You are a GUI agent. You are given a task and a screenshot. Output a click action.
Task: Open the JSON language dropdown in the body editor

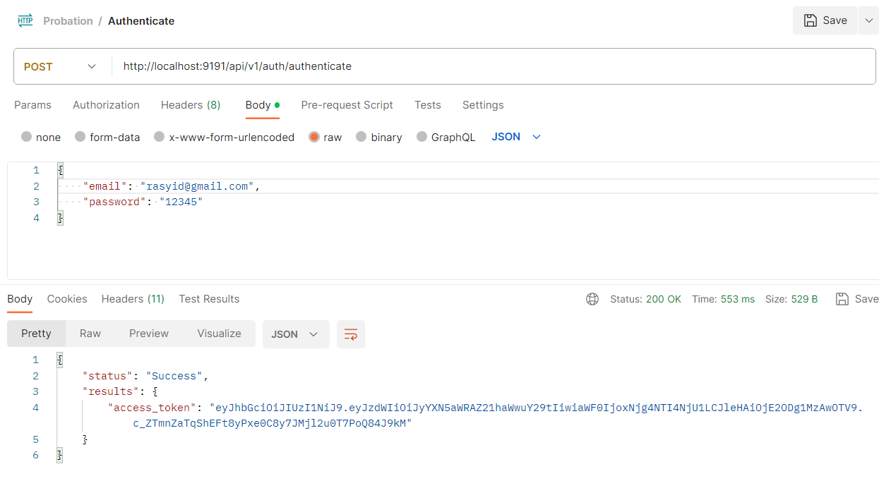pyautogui.click(x=516, y=137)
